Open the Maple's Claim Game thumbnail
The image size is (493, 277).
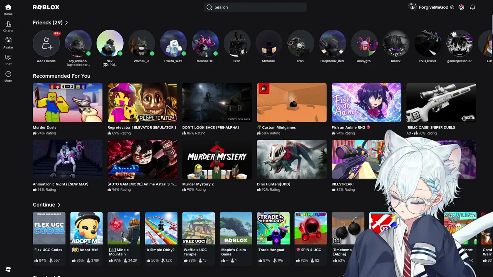tap(236, 228)
